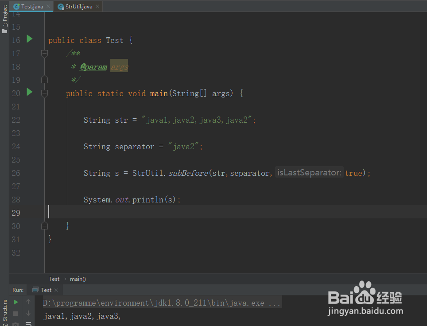This screenshot has width=427, height=326.
Task: Open the Structure tool window
Action: click(x=4, y=312)
